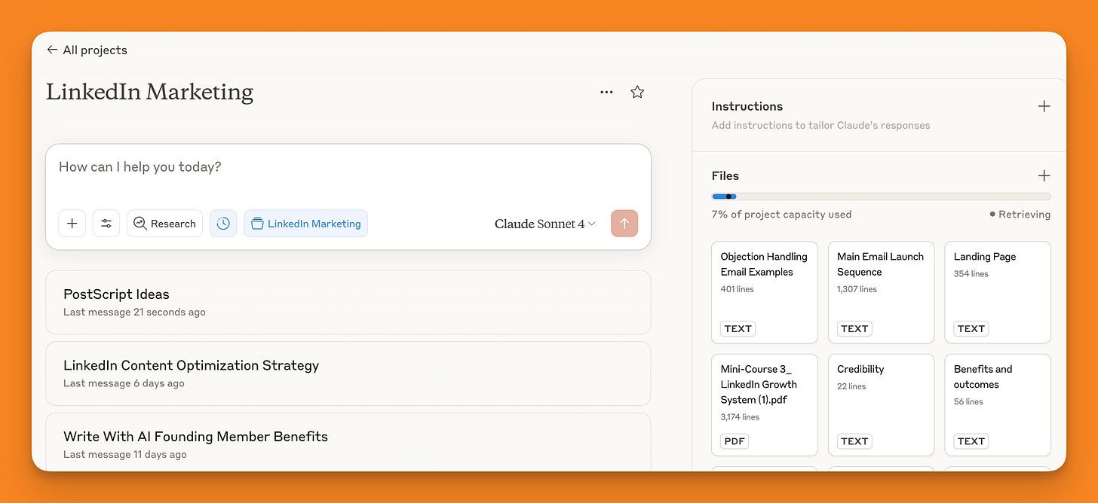Click 'Last message 21 seconds ago' text
This screenshot has width=1098, height=503.
(x=134, y=312)
